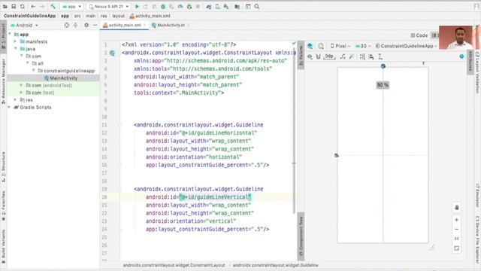Viewport: 481px width, 271px height.
Task: Switch to the MainActivity.kt editor tab
Action: tap(171, 25)
